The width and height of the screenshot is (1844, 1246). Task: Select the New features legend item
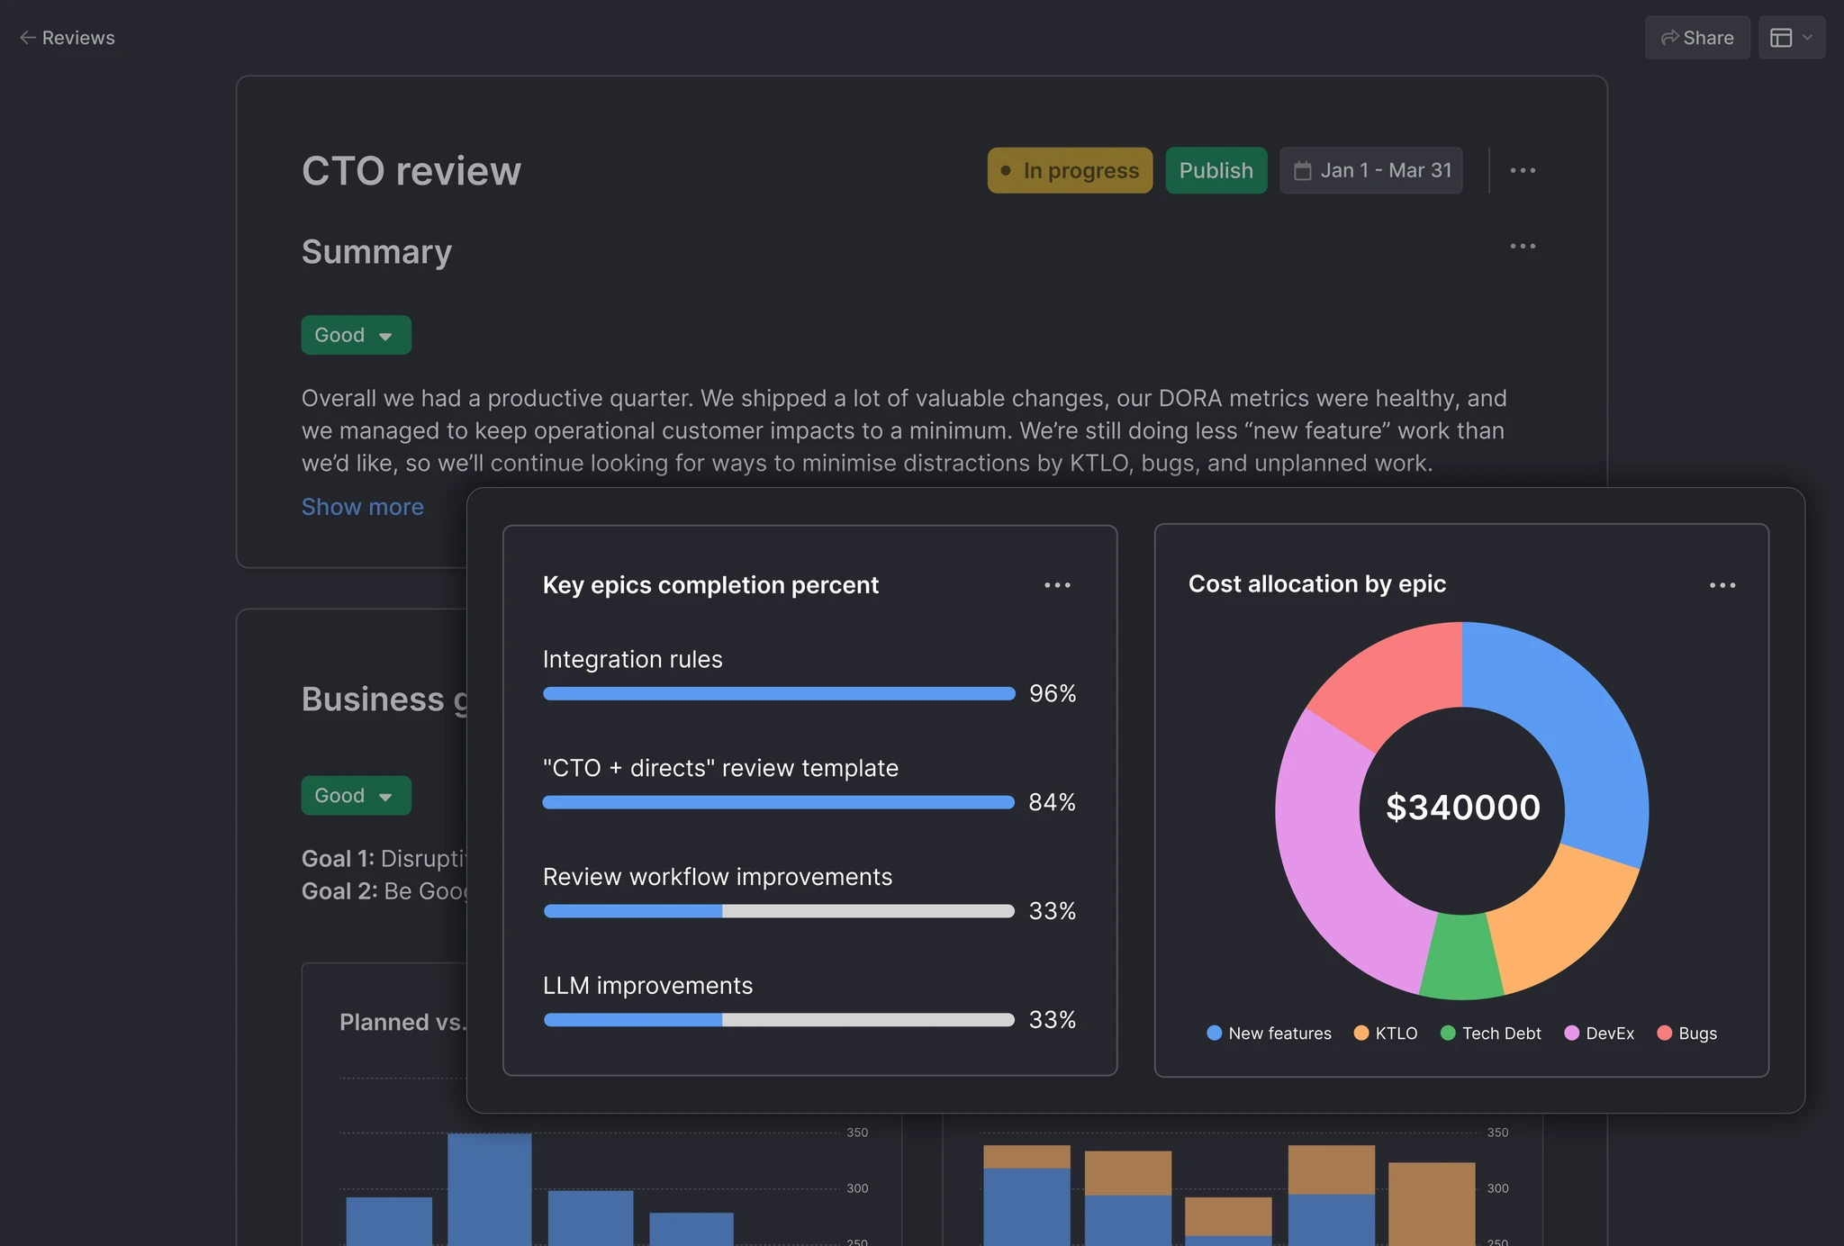[x=1269, y=1034]
